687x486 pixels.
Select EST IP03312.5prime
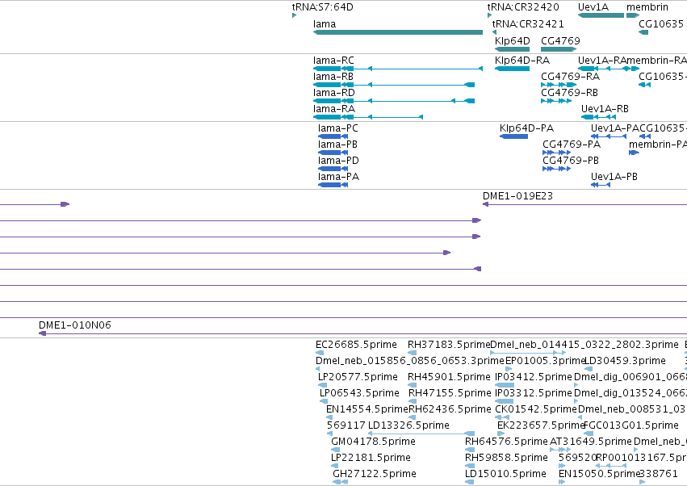[x=504, y=401]
